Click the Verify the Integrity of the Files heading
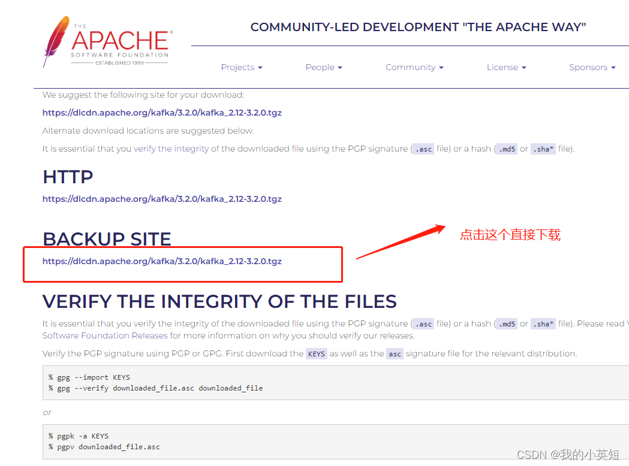This screenshot has width=629, height=466. coord(220,301)
